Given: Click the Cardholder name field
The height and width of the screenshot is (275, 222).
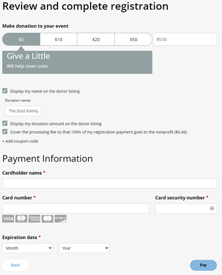Looking at the screenshot, I should [x=110, y=184].
